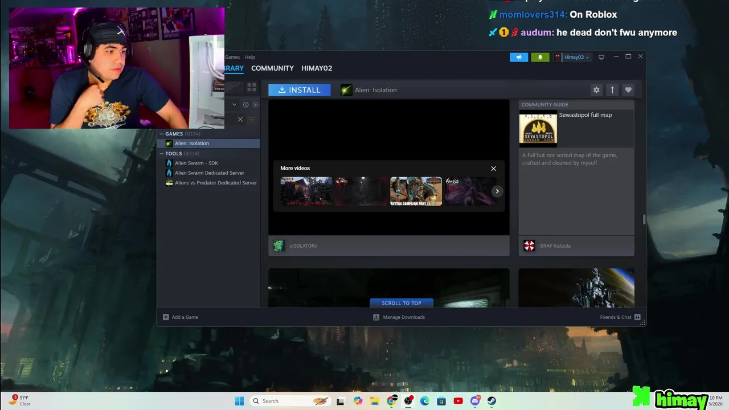Click the Sevastopol guide thumbnail image
729x410 pixels.
(538, 128)
